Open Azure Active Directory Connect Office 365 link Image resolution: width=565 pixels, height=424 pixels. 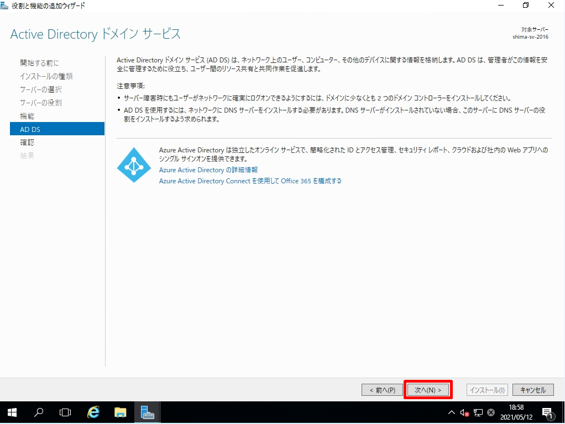(x=250, y=181)
